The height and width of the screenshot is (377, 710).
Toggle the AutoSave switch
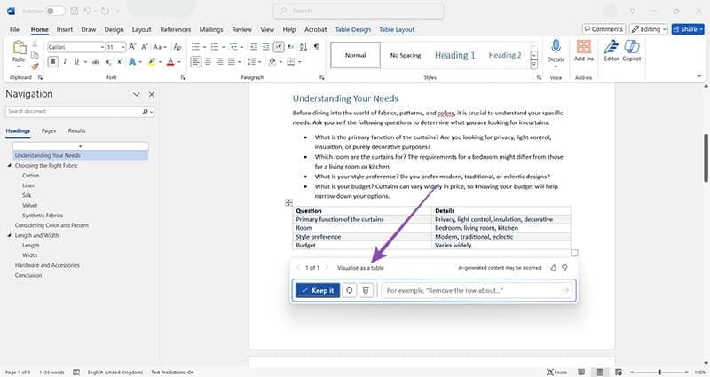tap(55, 11)
